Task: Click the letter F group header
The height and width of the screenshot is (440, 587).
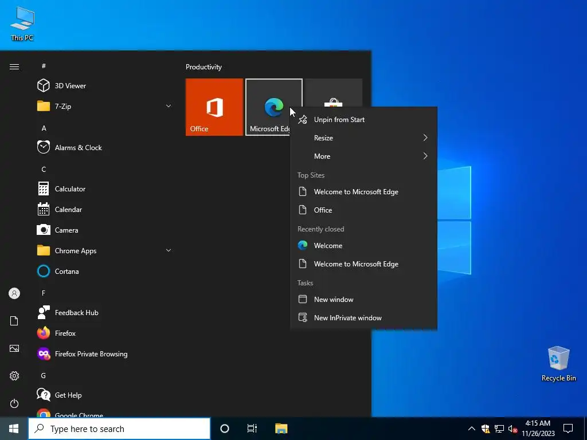Action: coord(44,293)
